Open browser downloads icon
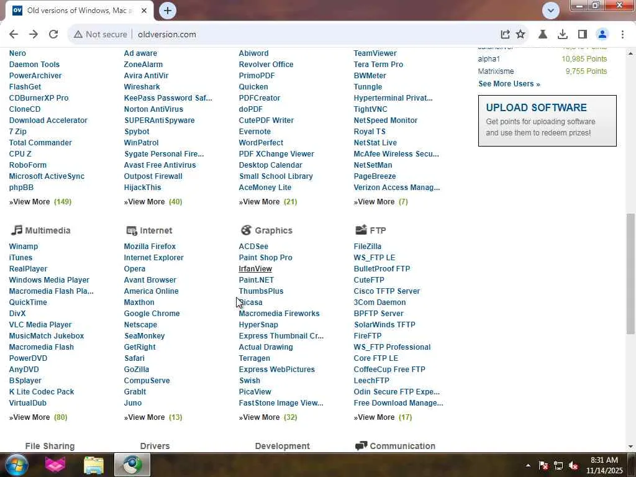The height and width of the screenshot is (477, 636). point(563,35)
